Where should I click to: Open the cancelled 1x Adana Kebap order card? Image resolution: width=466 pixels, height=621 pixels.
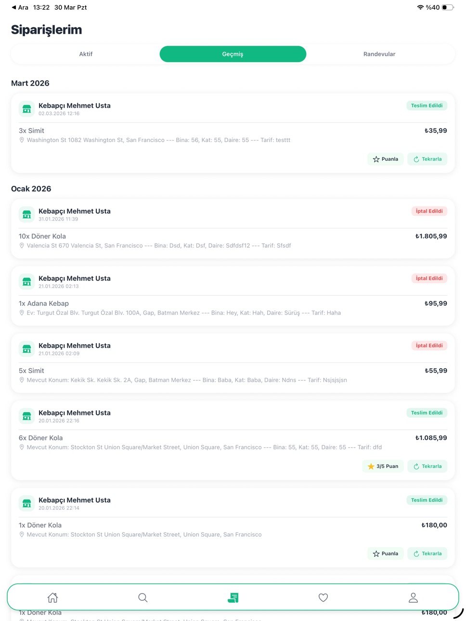233,296
